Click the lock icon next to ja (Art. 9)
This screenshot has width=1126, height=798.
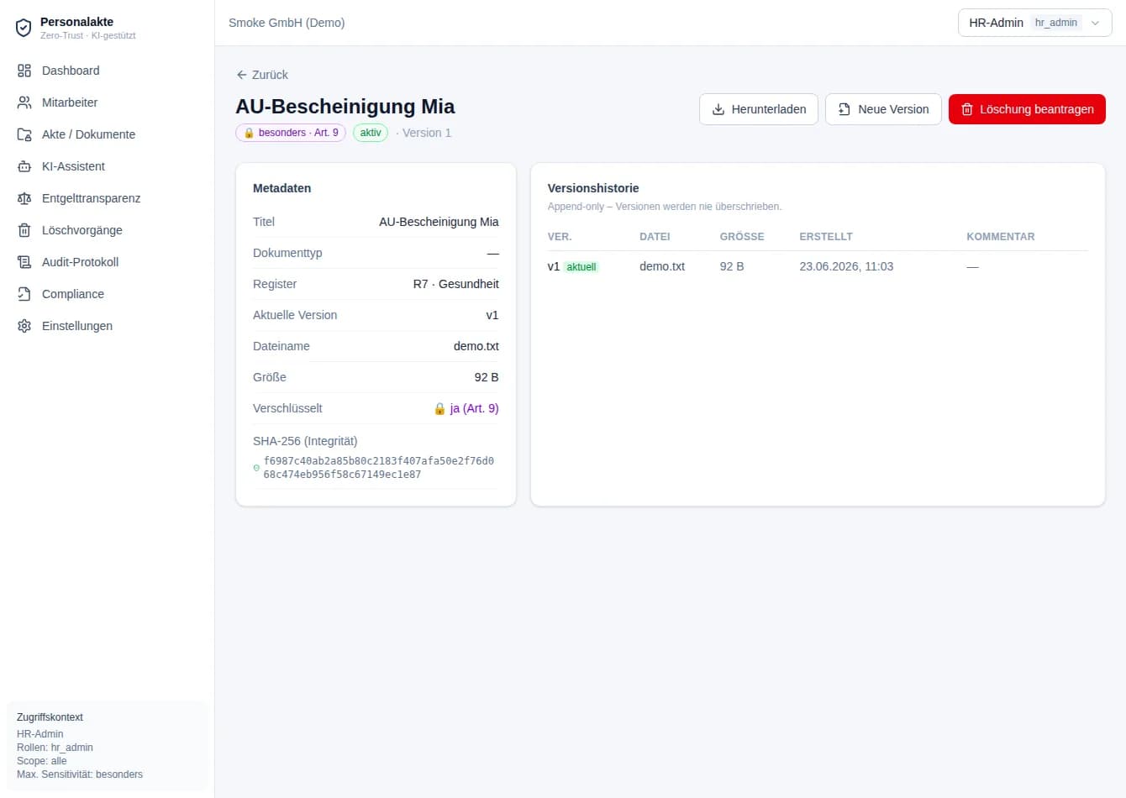click(439, 408)
